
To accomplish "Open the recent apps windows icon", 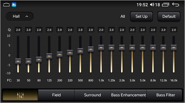I will tap(165, 5).
